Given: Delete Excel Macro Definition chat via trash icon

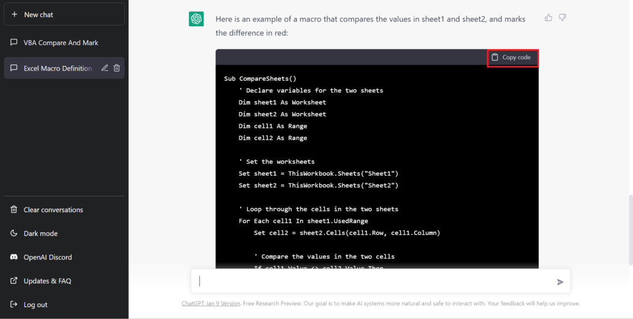Looking at the screenshot, I should 117,68.
